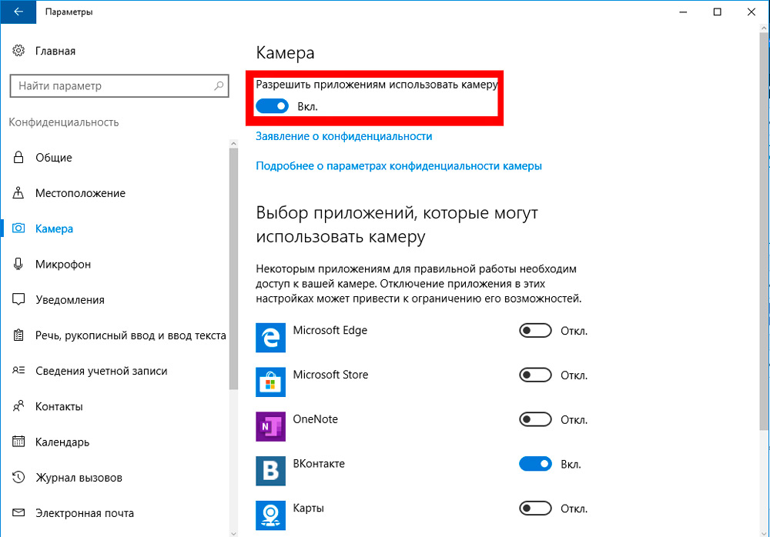Turn off camera access for all apps
770x537 pixels.
click(x=272, y=106)
